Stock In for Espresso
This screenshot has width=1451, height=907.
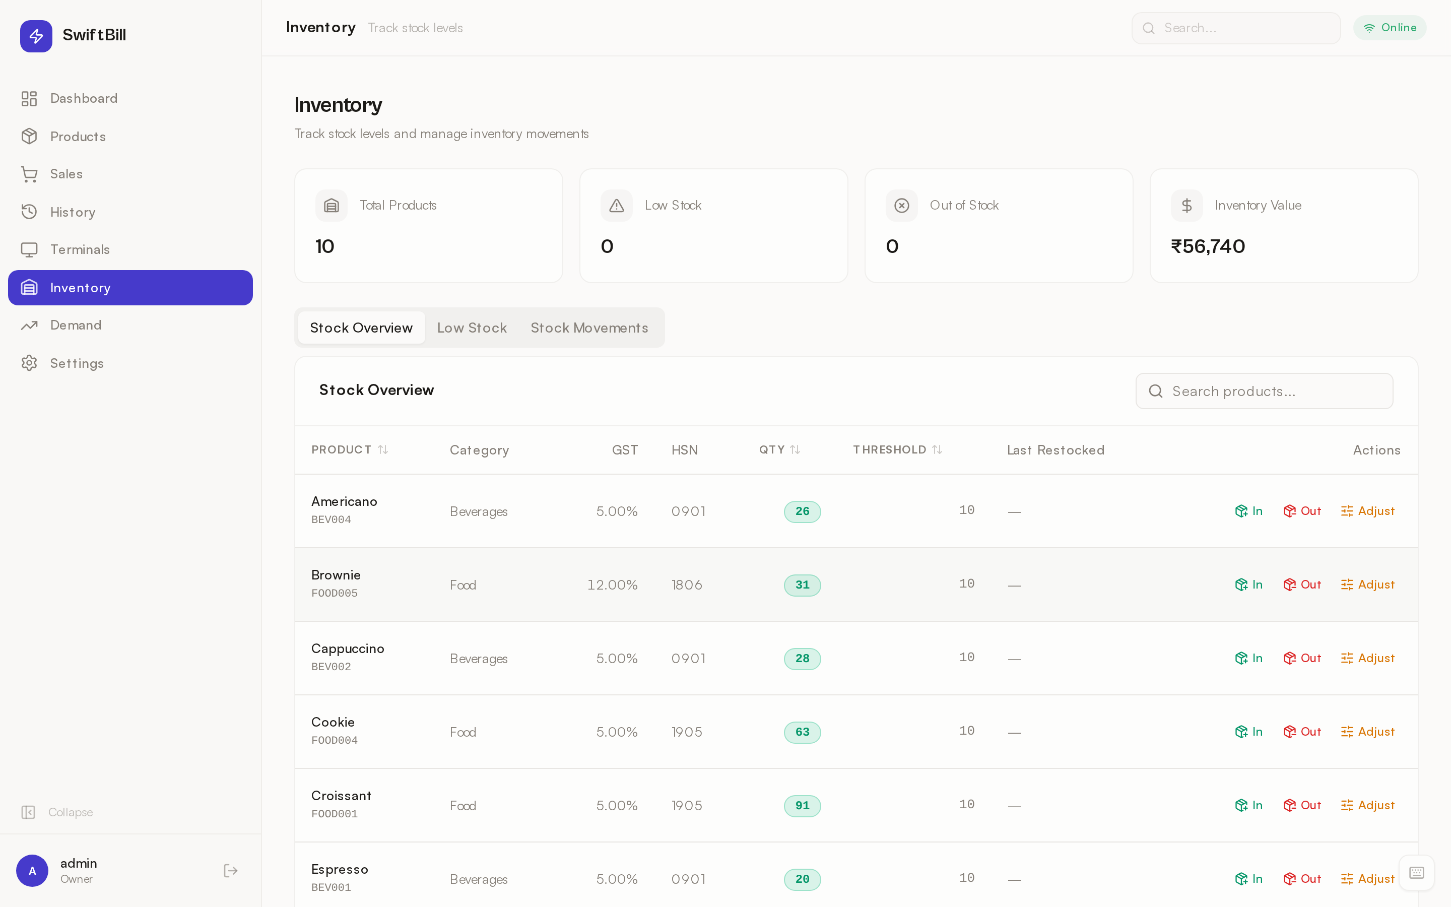1249,879
